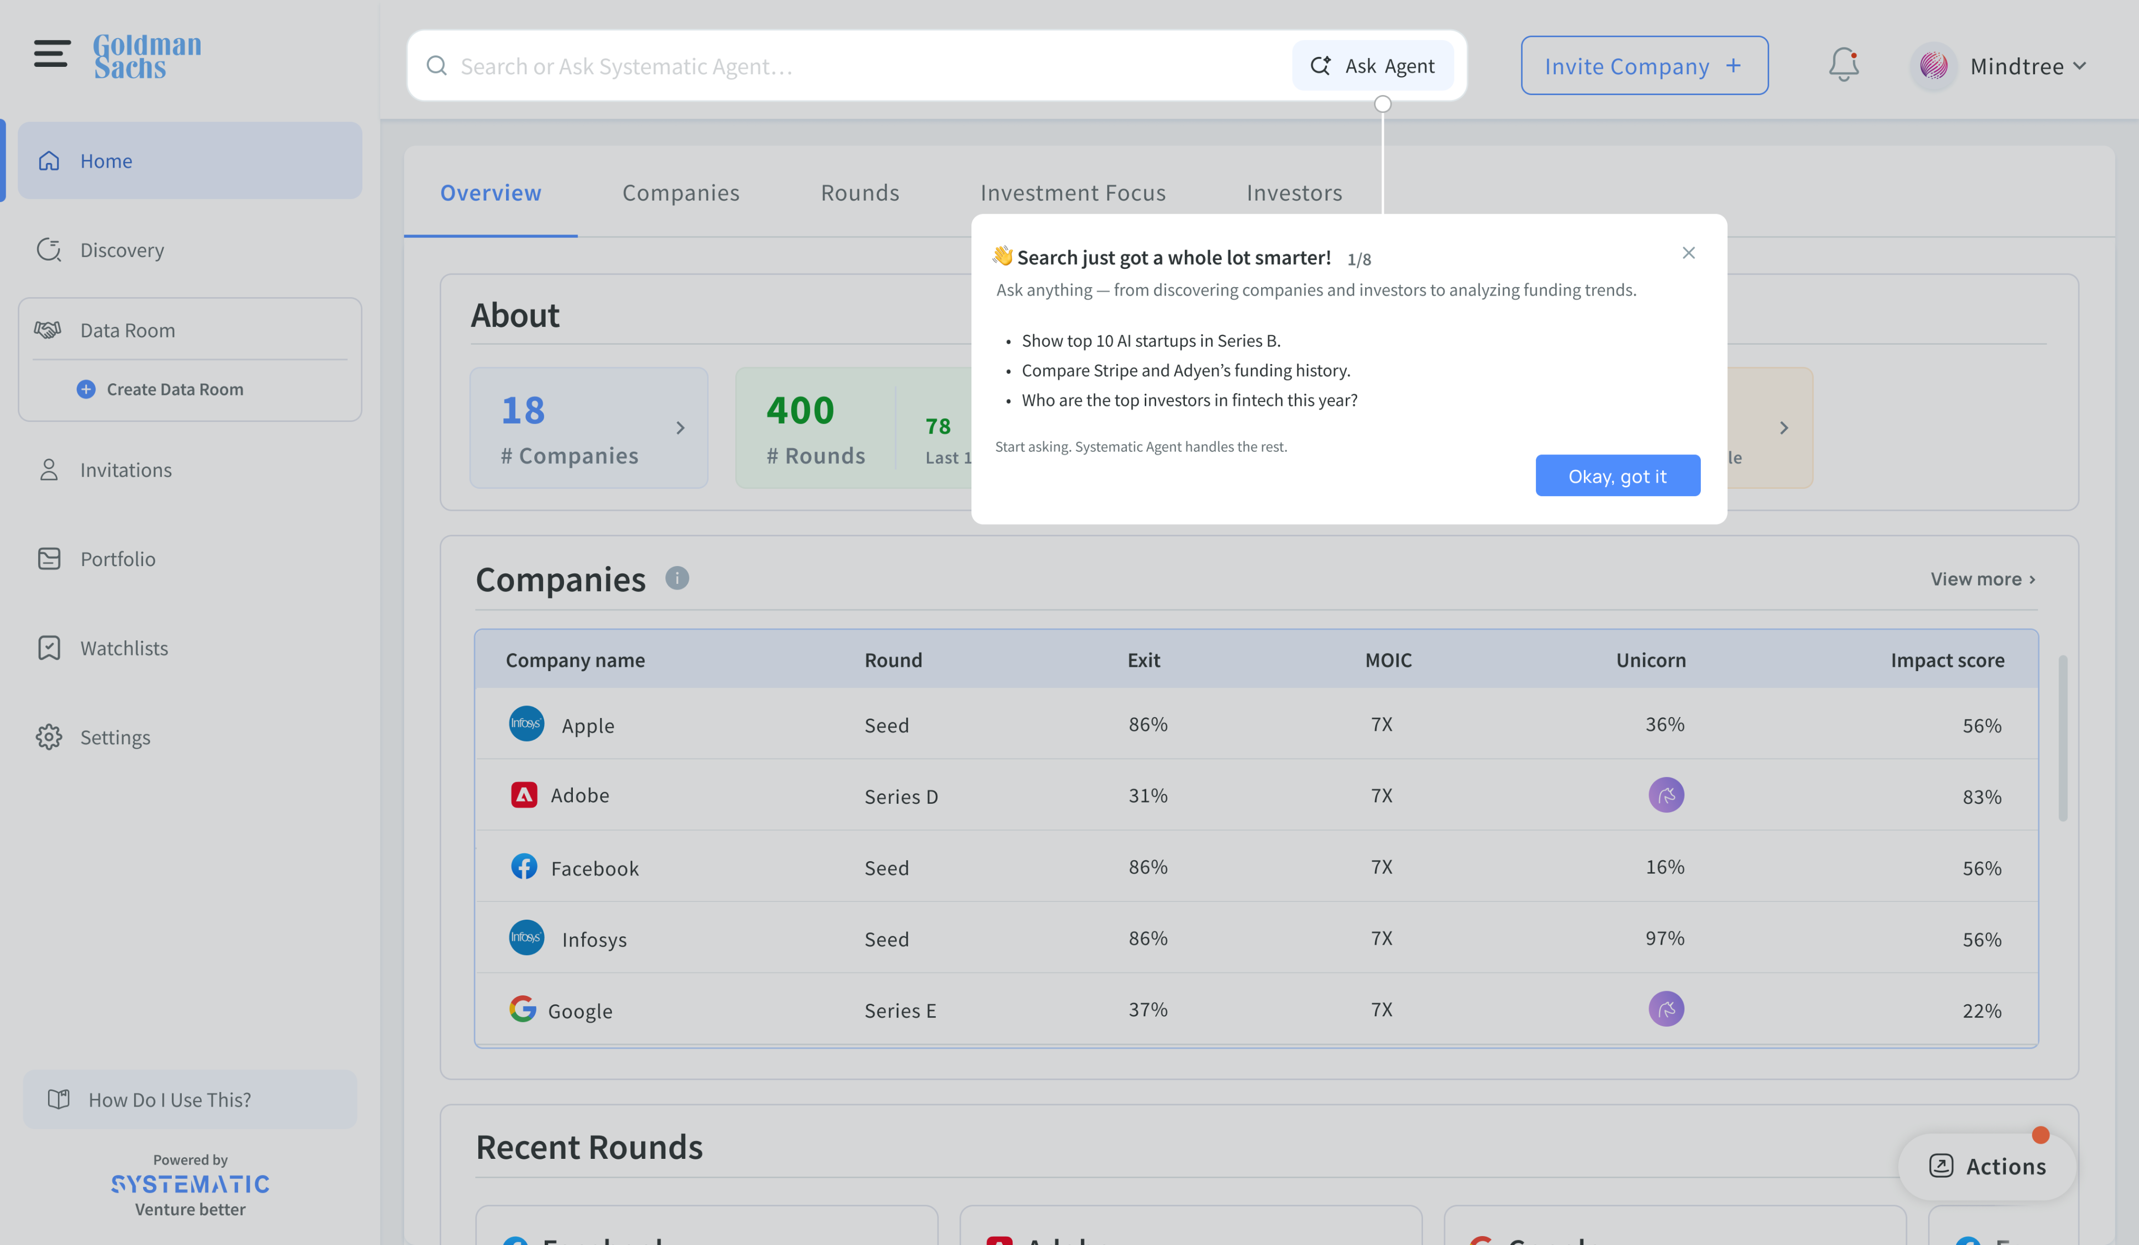The height and width of the screenshot is (1245, 2139).
Task: Click the companies table scrollbar
Action: coord(2063,738)
